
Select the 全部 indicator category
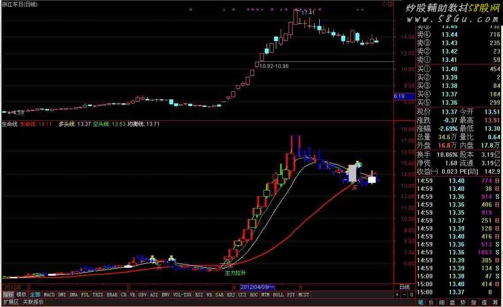[35, 295]
